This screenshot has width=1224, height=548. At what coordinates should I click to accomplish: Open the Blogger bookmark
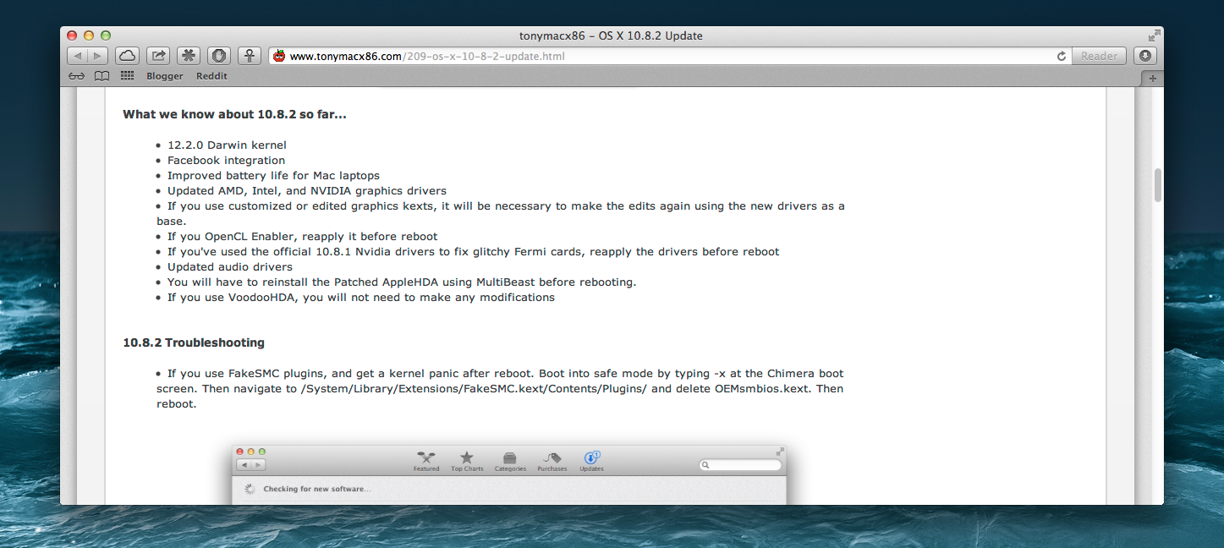(x=165, y=76)
